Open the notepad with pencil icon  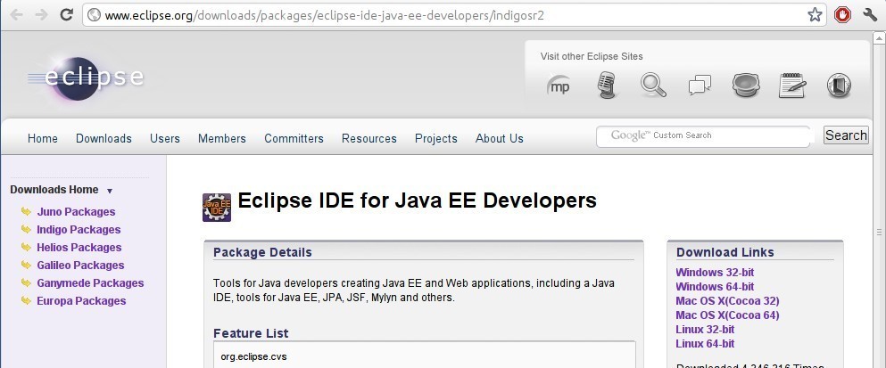pos(792,86)
